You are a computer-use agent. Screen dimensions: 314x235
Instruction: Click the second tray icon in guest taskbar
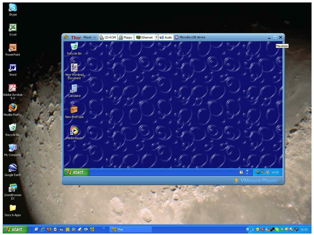pos(262,172)
